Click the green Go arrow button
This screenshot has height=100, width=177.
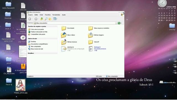tap(119, 23)
